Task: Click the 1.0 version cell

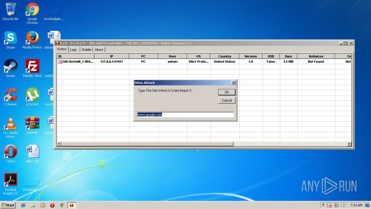Action: point(251,62)
